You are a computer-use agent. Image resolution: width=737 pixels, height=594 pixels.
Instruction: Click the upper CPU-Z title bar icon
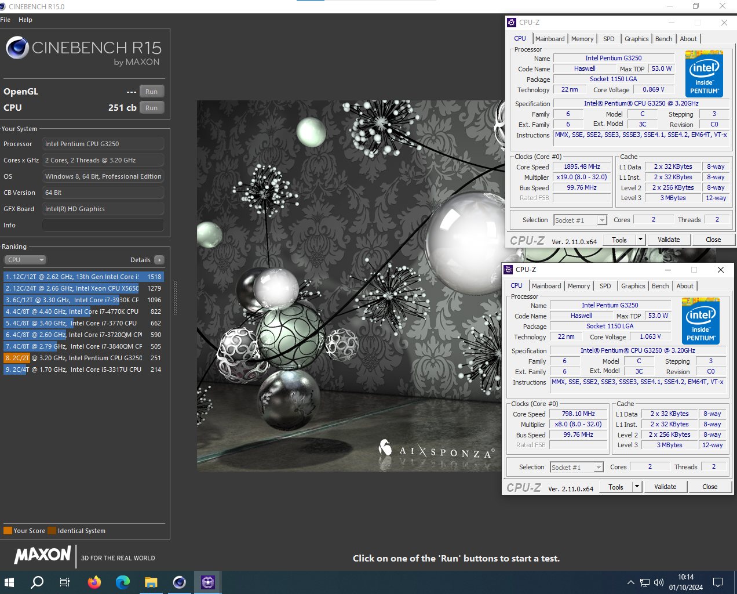(512, 23)
